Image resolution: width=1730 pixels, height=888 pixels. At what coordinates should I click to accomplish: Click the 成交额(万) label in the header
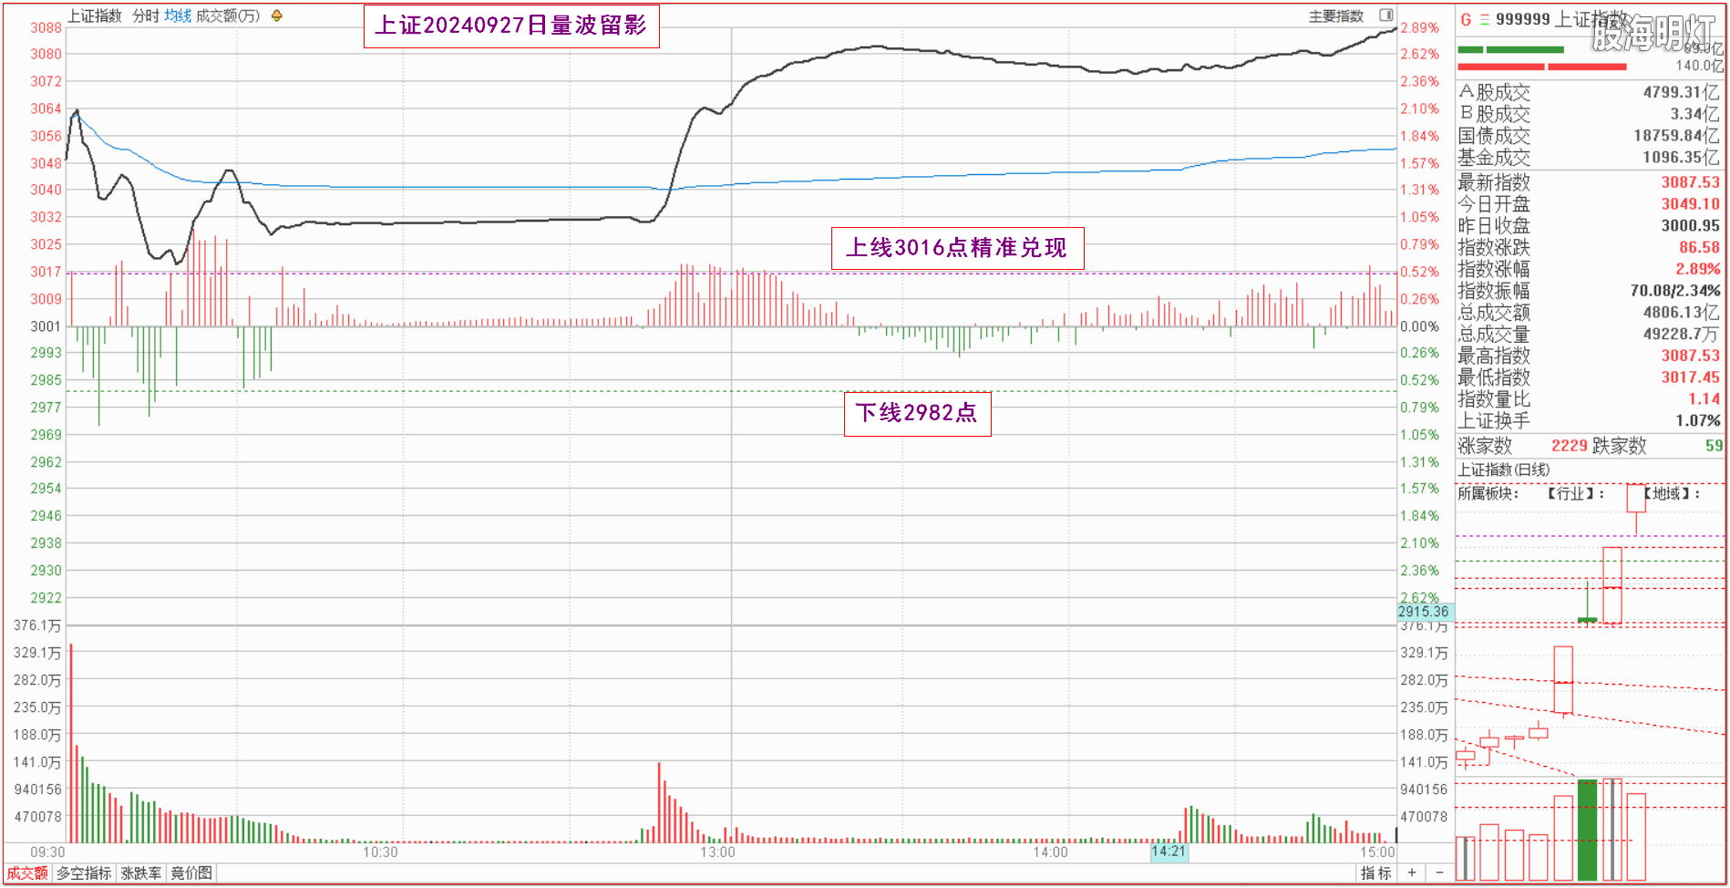tap(228, 15)
